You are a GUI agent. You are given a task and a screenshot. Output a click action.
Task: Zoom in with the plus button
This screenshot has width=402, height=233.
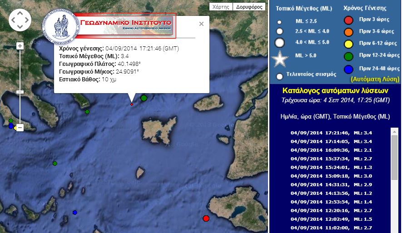tap(20, 46)
